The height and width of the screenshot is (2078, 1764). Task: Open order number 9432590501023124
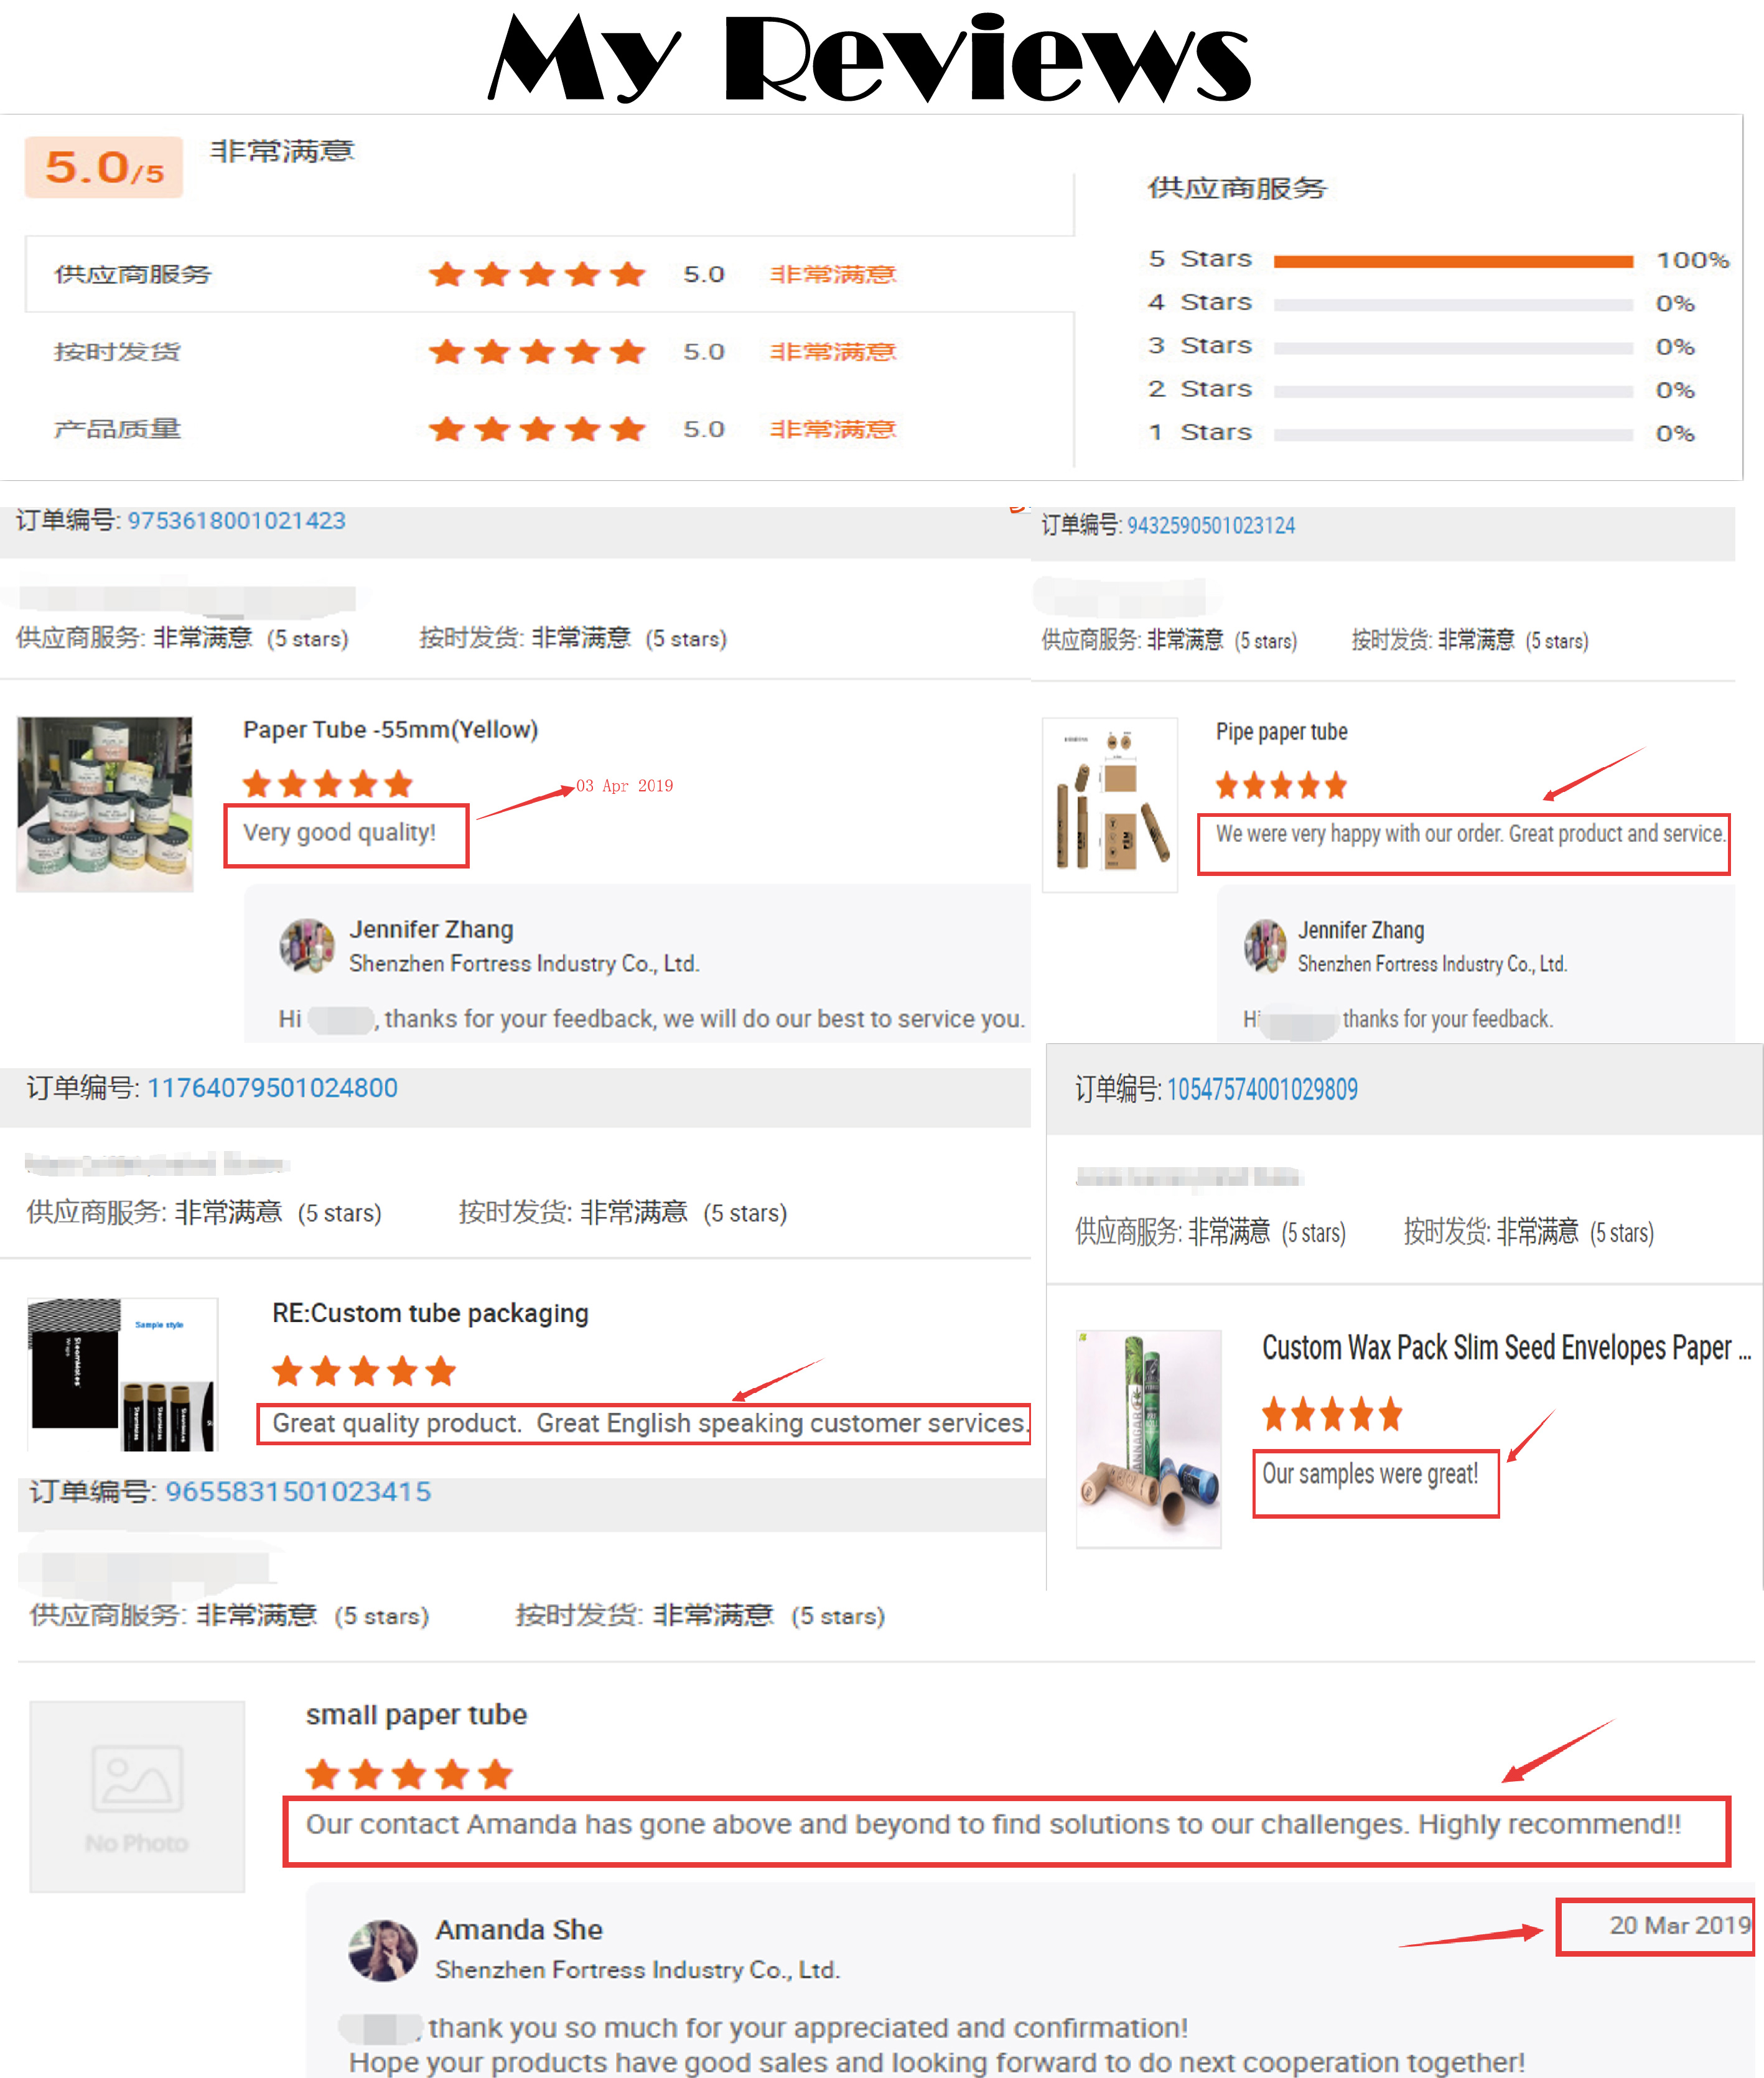tap(1210, 526)
